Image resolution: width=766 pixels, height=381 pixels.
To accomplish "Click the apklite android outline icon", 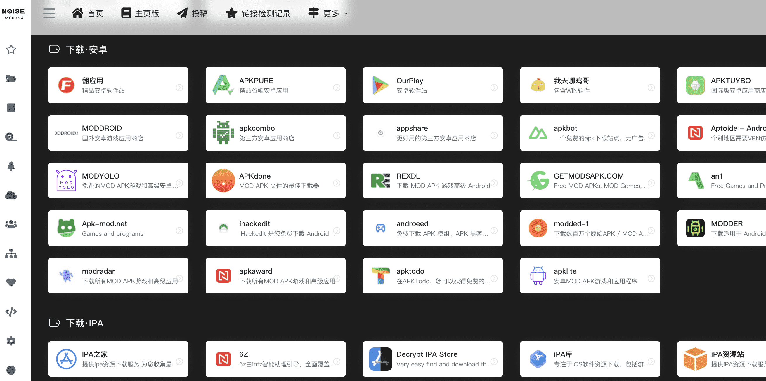I will 538,276.
